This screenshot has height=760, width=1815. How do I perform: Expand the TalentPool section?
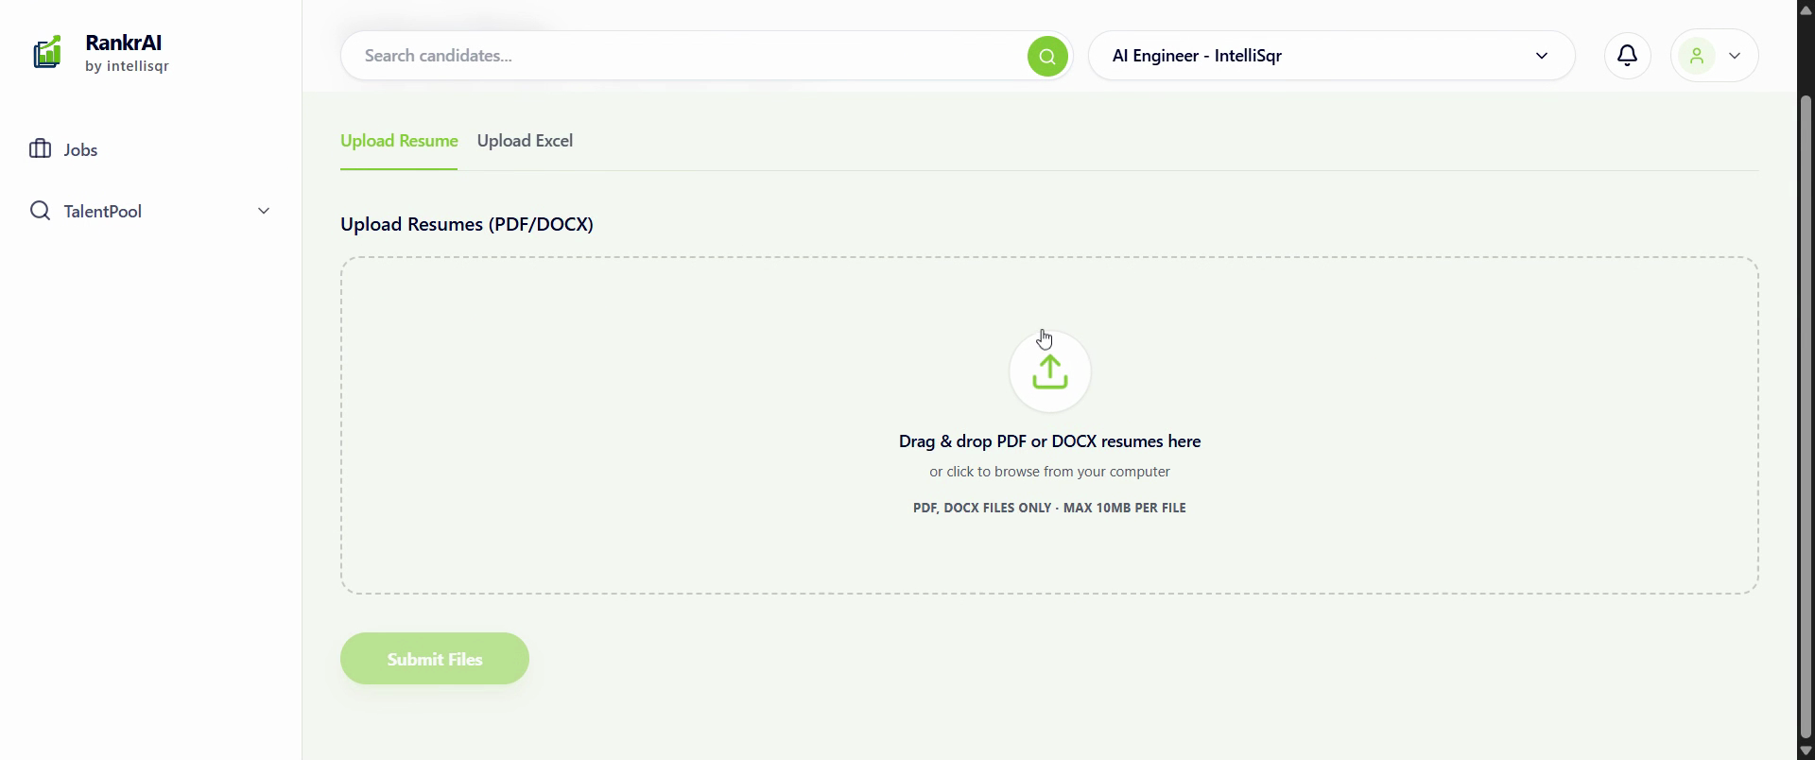tap(263, 211)
